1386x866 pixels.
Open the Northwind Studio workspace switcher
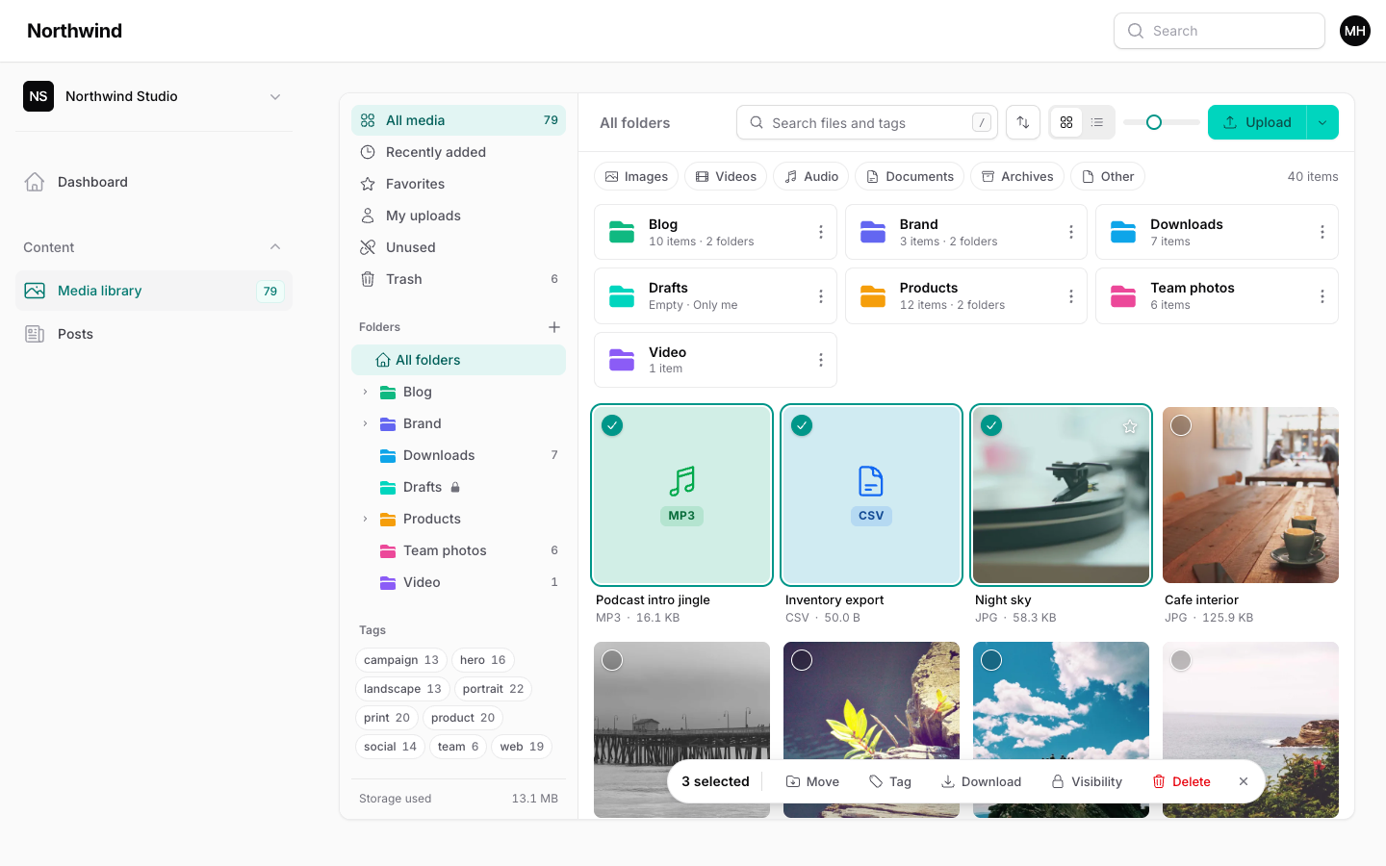(x=154, y=96)
